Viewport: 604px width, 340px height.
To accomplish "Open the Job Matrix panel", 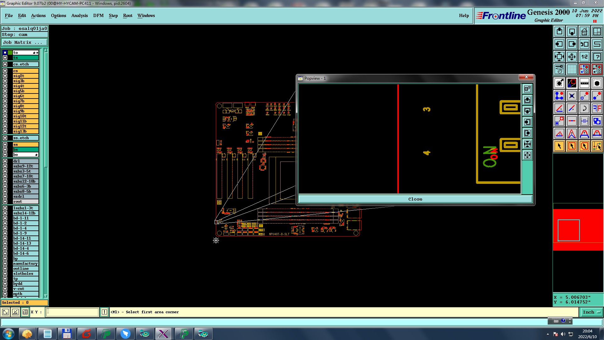I will (x=25, y=42).
